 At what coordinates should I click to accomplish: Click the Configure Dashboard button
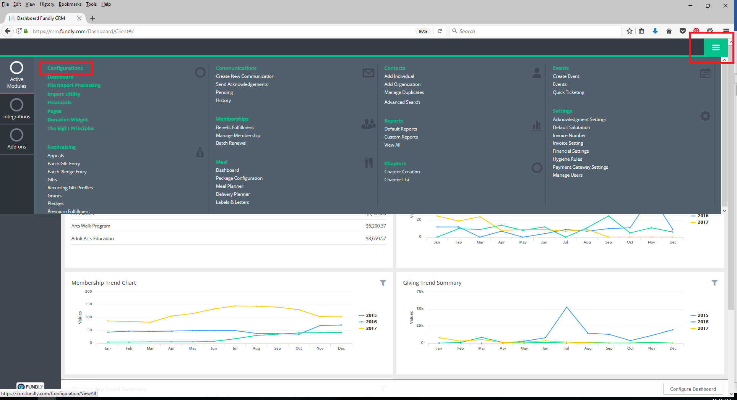tap(693, 389)
